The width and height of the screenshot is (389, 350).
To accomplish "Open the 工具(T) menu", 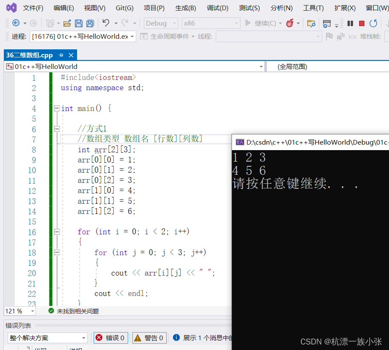I will tap(313, 8).
